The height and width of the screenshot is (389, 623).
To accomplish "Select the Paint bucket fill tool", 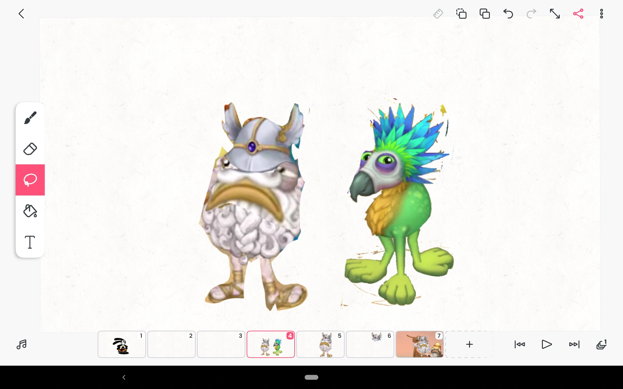I will pos(30,211).
